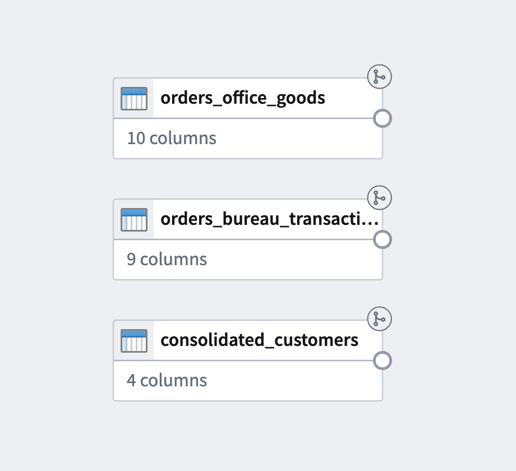Open branch icon on orders_office_goods node
Screen dimensions: 516x471
pos(380,77)
